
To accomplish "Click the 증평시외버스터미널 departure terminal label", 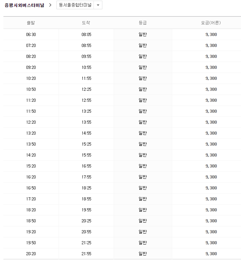I will click(x=24, y=5).
